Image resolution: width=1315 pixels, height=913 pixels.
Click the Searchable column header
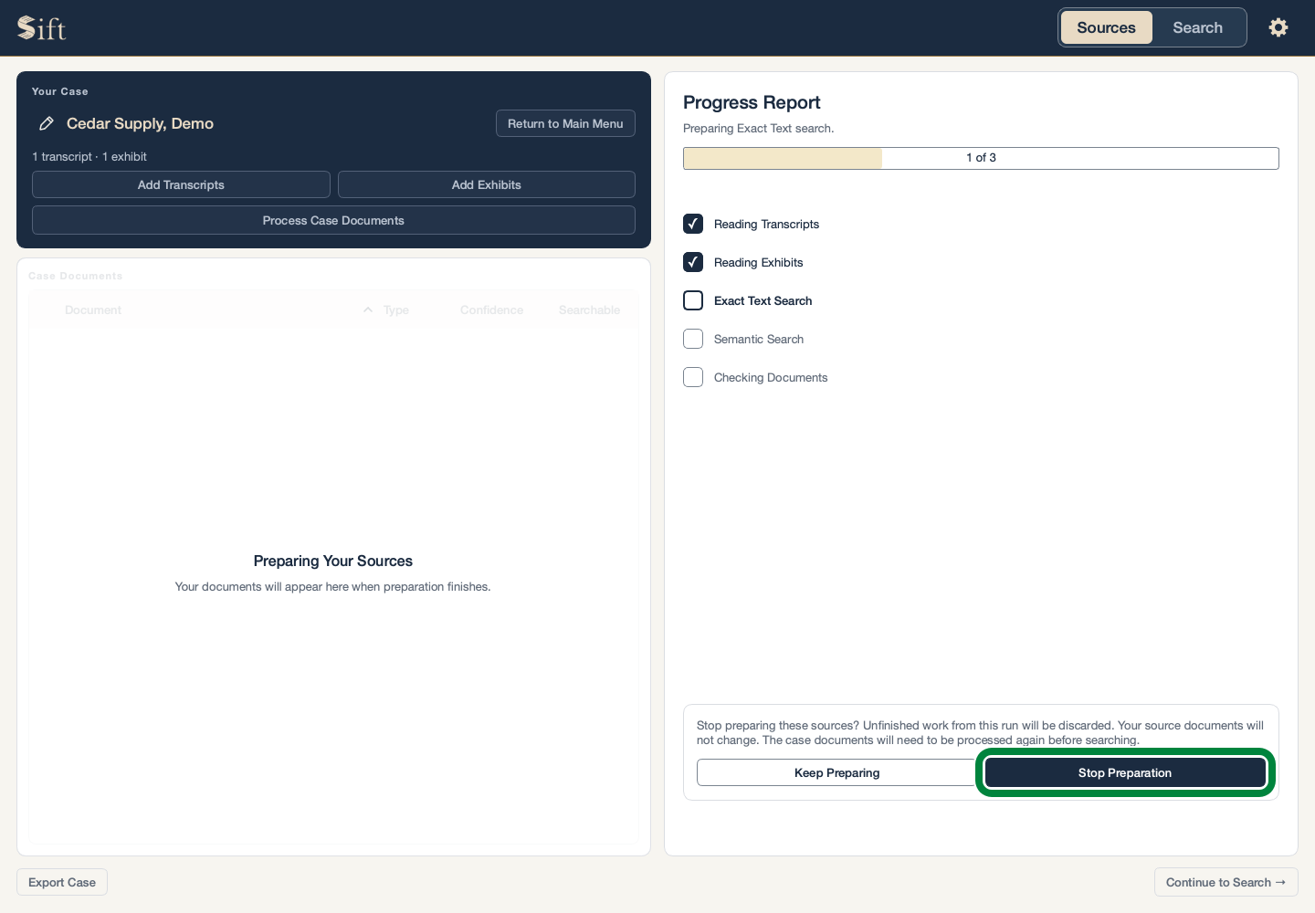tap(589, 310)
